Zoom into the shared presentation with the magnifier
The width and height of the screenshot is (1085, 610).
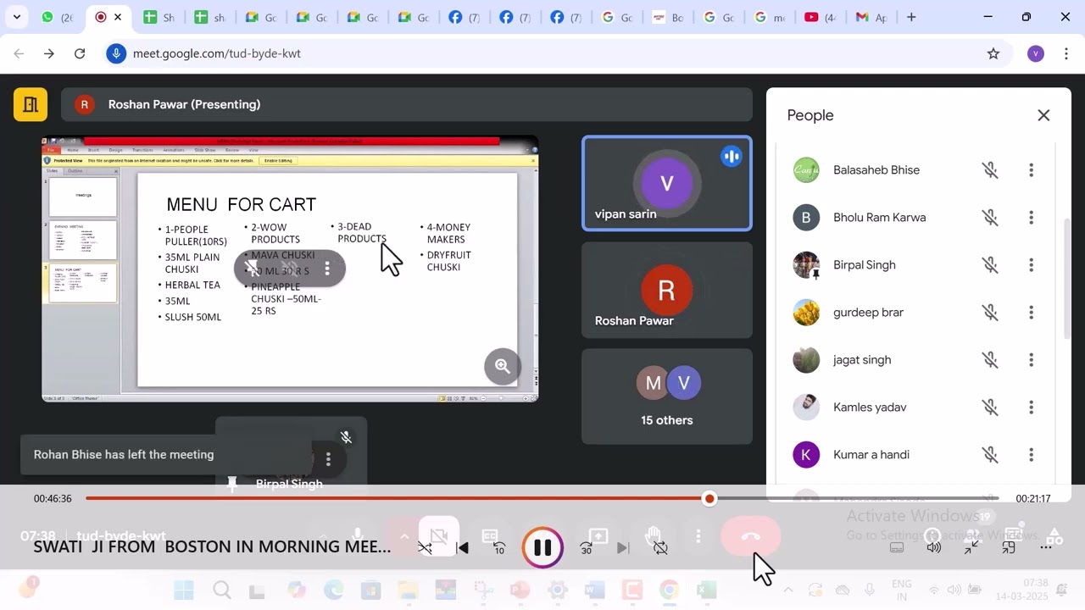502,366
